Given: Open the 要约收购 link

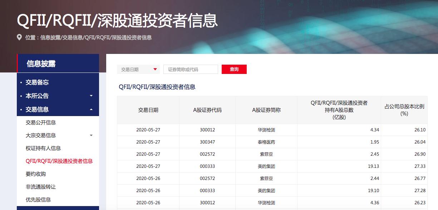Looking at the screenshot, I should pyautogui.click(x=36, y=174).
